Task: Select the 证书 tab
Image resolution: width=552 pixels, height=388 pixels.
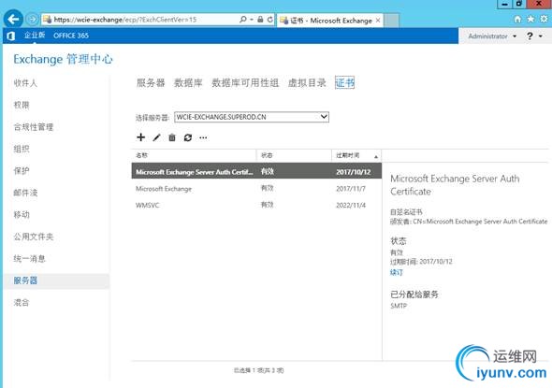Action: 344,83
